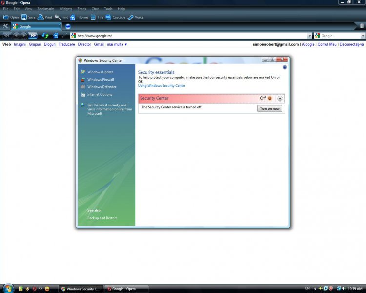The image size is (366, 293).
Task: Switch to Windows Security Center taskbar button
Action: tap(81, 289)
